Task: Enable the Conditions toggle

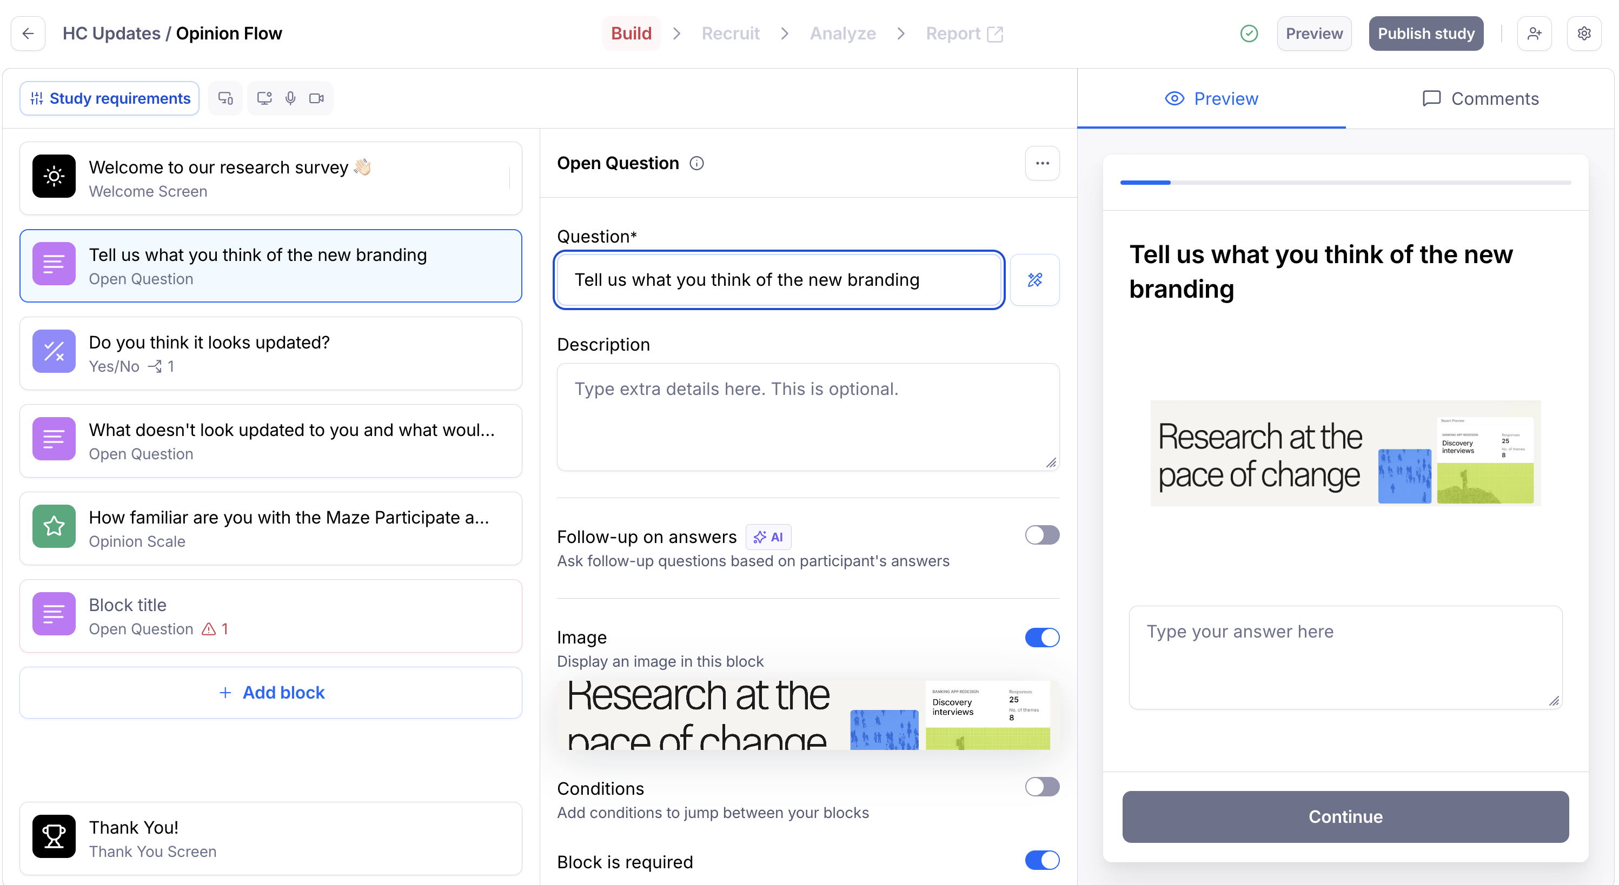Action: click(1042, 786)
